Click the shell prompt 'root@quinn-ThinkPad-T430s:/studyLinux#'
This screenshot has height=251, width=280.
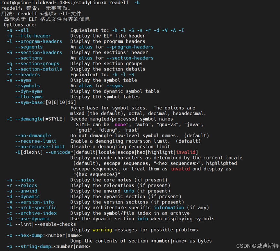[54, 3]
